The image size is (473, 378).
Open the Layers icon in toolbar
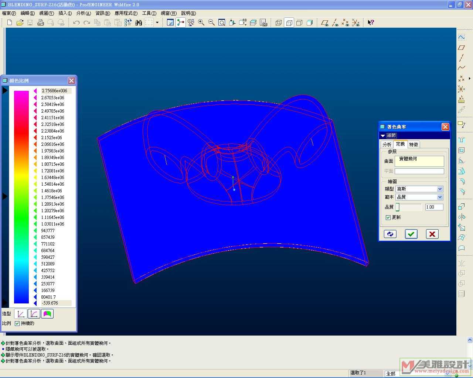(253, 23)
